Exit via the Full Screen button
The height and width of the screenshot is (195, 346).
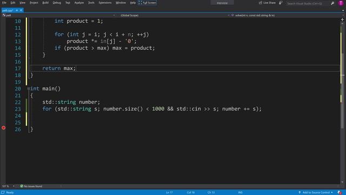tap(148, 3)
